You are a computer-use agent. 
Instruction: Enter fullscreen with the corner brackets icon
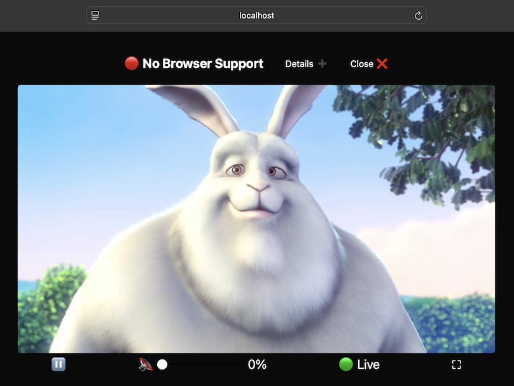(456, 364)
